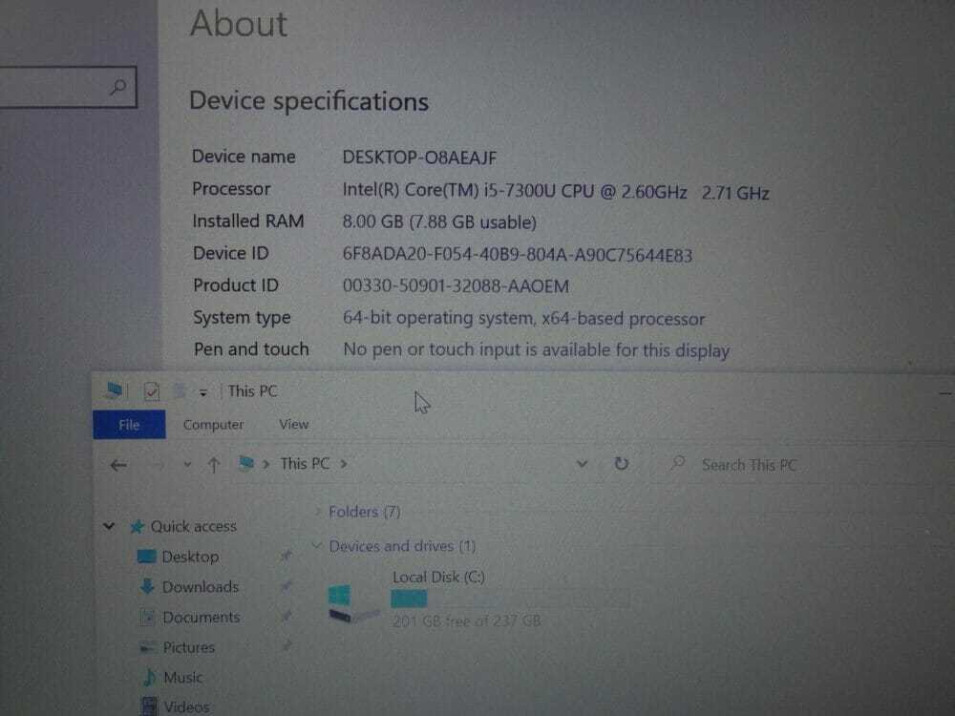
Task: Open Documents in Quick access
Action: [x=201, y=618]
